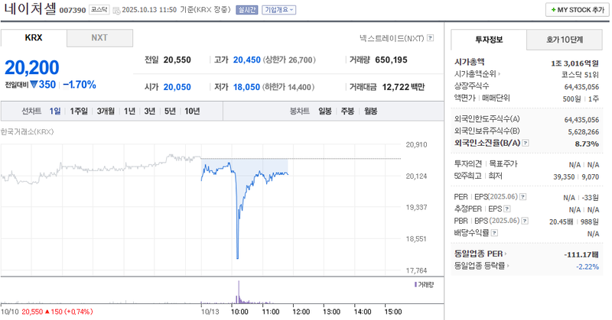Click help icon beside 추정PER EPS

pyautogui.click(x=506, y=208)
